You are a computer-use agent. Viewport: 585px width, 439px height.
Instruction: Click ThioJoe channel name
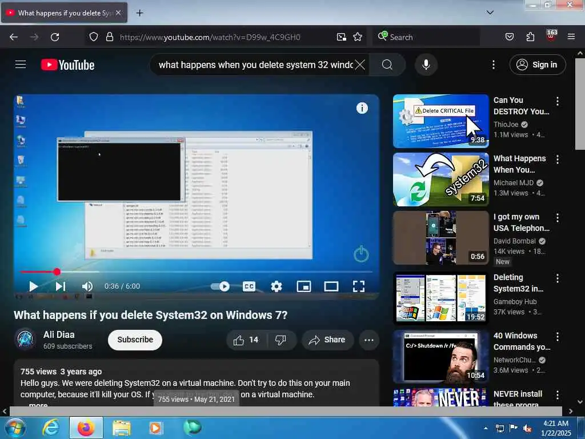(506, 124)
